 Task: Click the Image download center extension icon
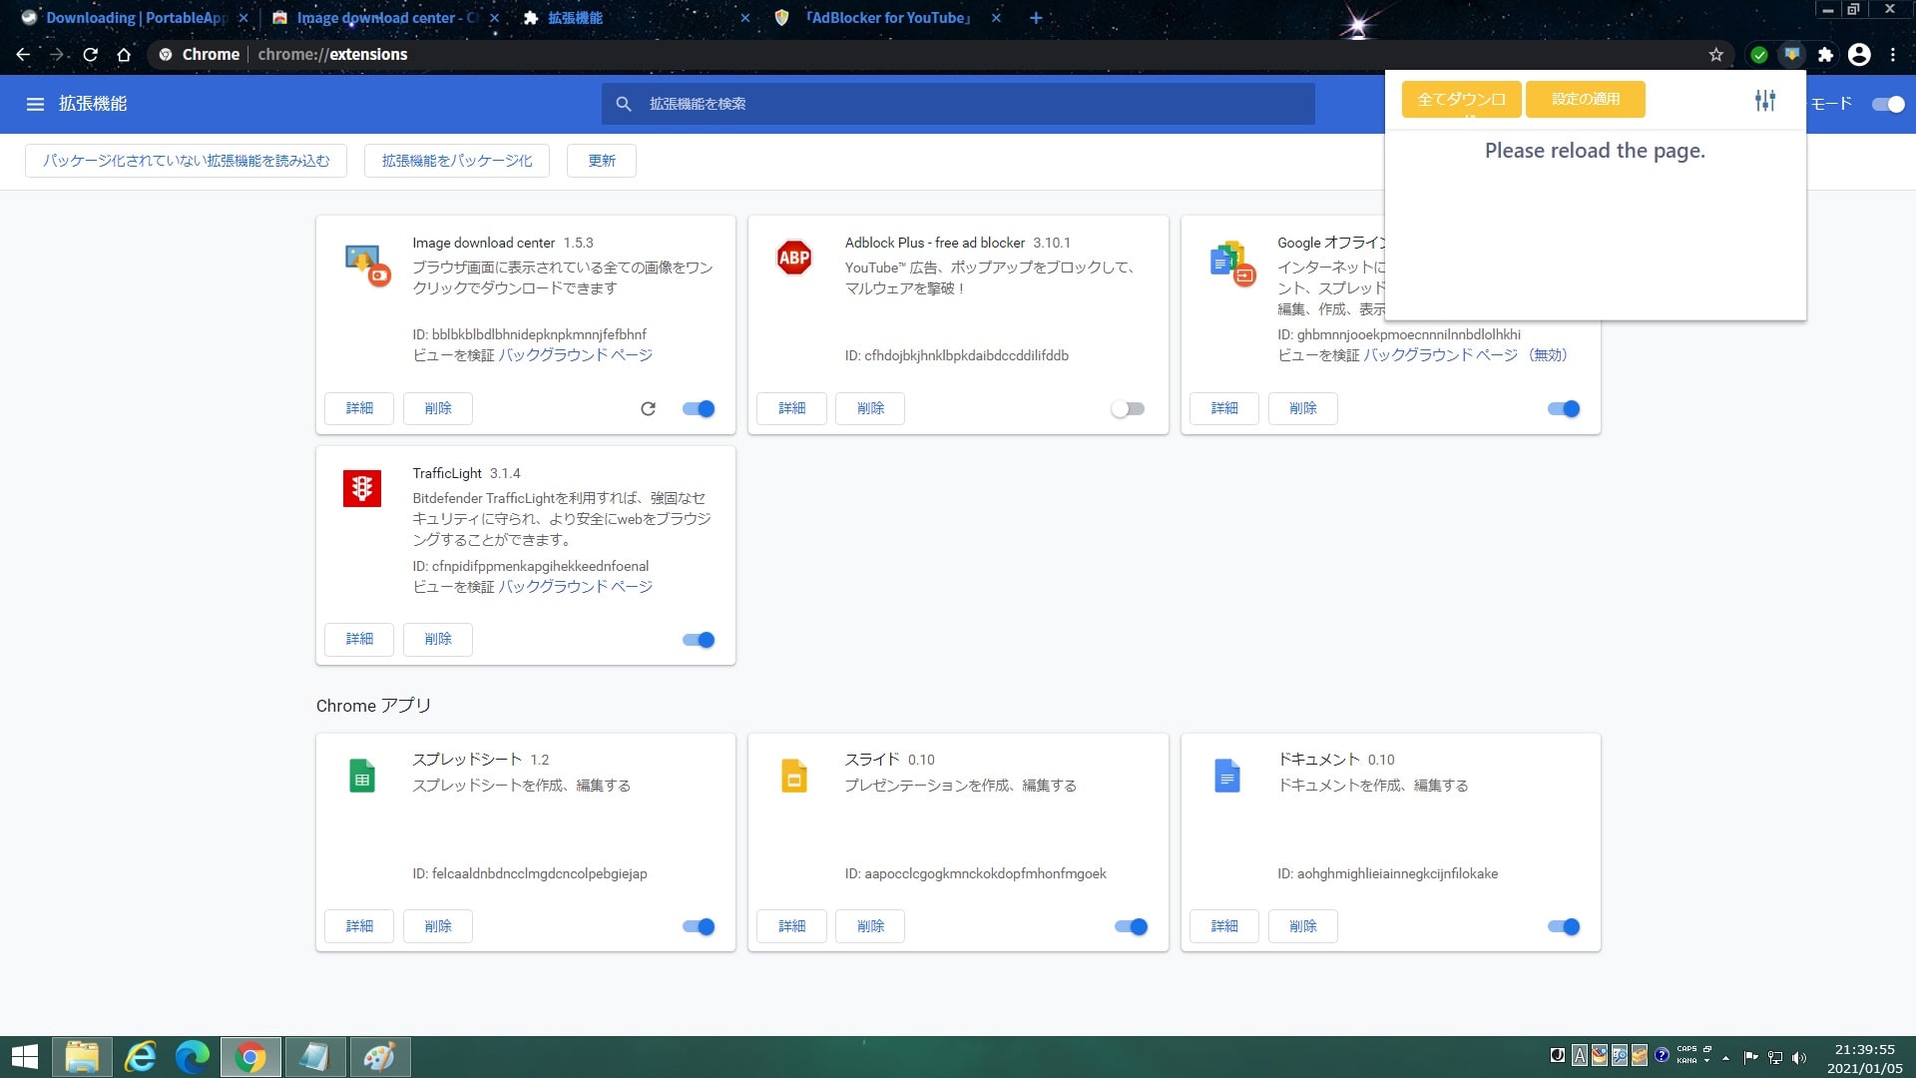[x=366, y=265]
